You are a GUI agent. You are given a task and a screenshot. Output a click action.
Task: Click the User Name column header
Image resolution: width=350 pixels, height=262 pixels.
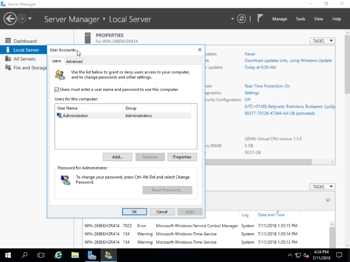pos(89,108)
